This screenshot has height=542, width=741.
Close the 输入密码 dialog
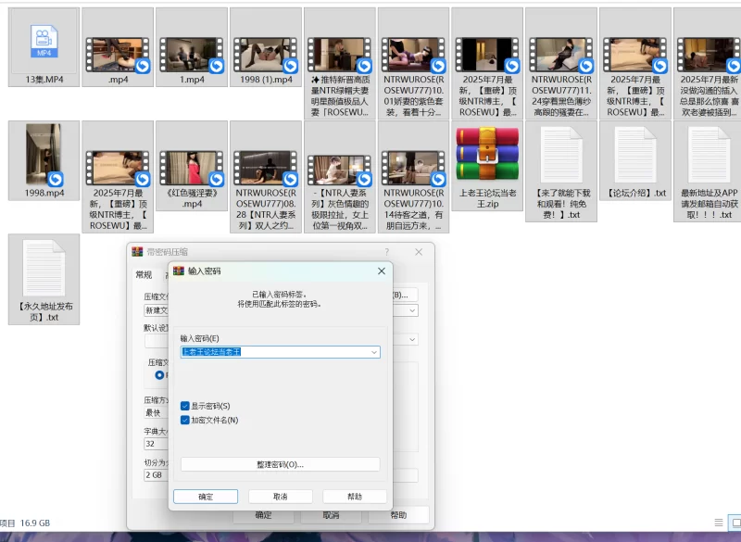tap(382, 271)
